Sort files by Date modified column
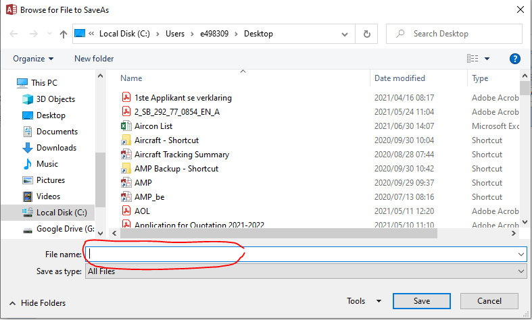This screenshot has height=320, width=532. 400,78
